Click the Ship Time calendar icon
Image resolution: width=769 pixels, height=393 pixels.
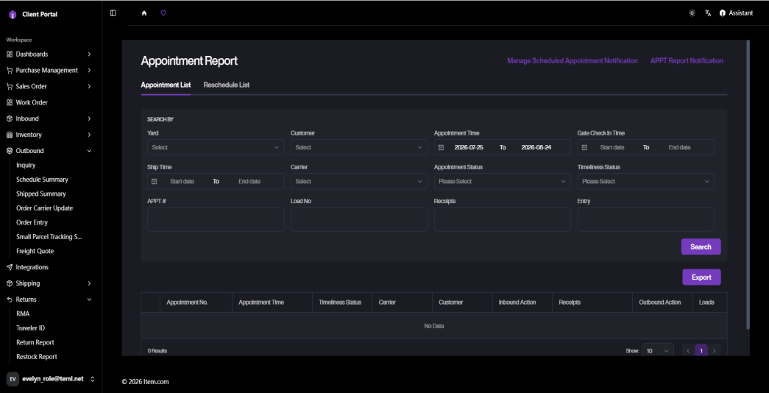click(x=154, y=182)
